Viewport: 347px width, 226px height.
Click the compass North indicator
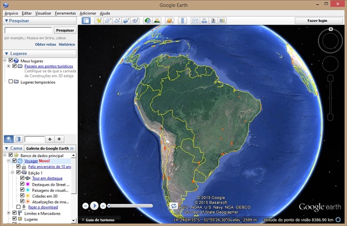pos(330,29)
